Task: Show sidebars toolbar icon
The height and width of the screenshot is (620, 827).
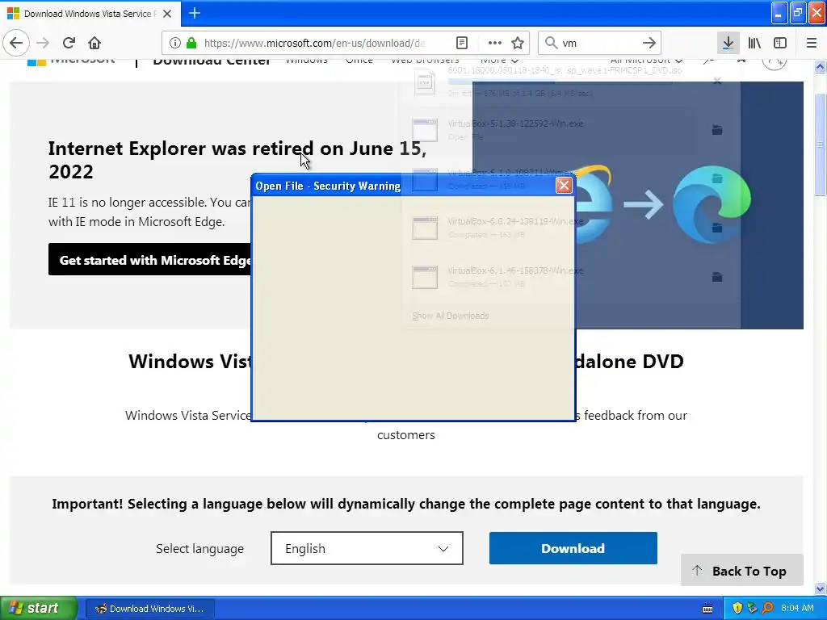Action: pyautogui.click(x=780, y=43)
